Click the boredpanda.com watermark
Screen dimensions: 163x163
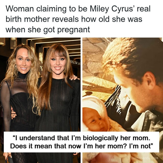[144, 158]
